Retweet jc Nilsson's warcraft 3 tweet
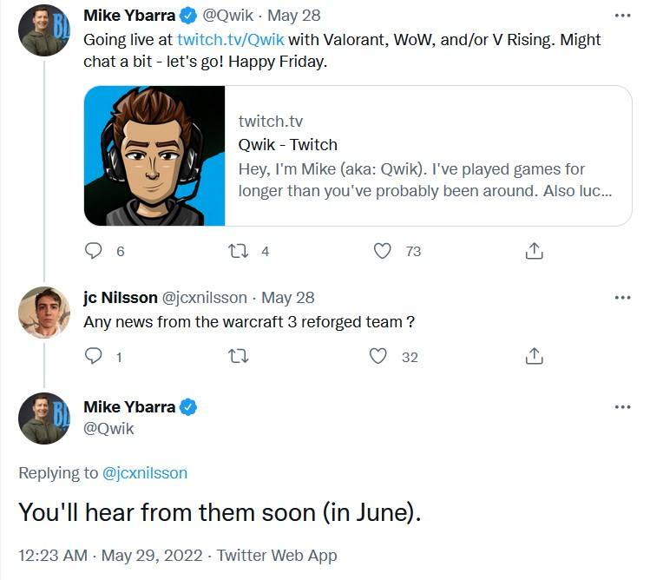This screenshot has width=650, height=580. (x=239, y=356)
